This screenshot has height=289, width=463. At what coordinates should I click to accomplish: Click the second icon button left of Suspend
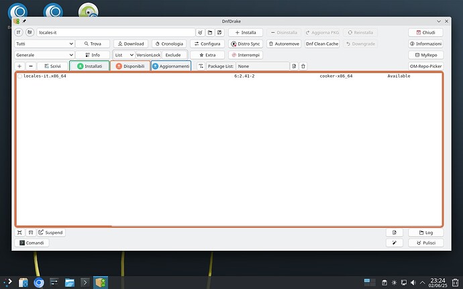(31, 233)
